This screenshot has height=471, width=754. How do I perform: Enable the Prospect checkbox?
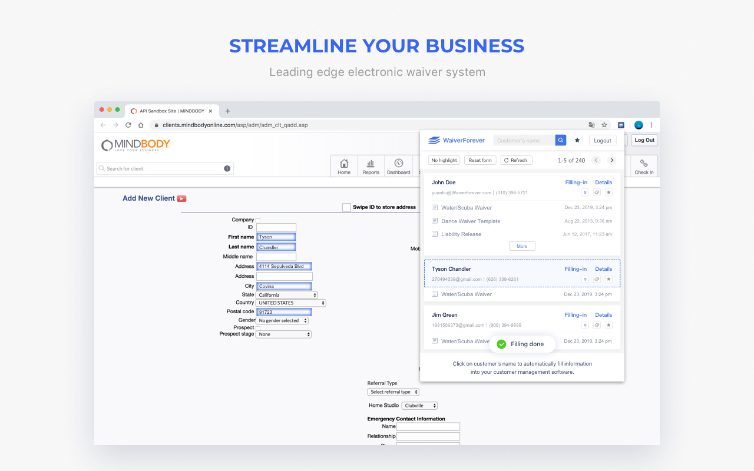coord(257,327)
